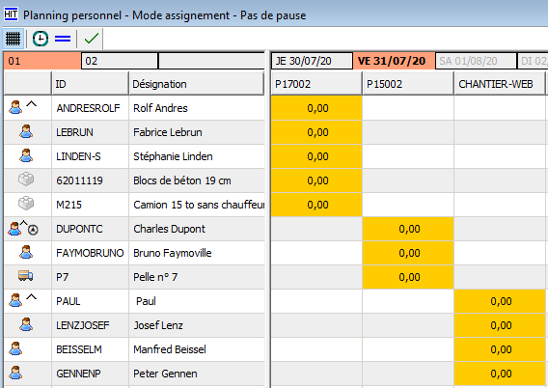Click yellow P15002 cell for Pelle n° 7
This screenshot has height=388, width=548.
pyautogui.click(x=408, y=277)
